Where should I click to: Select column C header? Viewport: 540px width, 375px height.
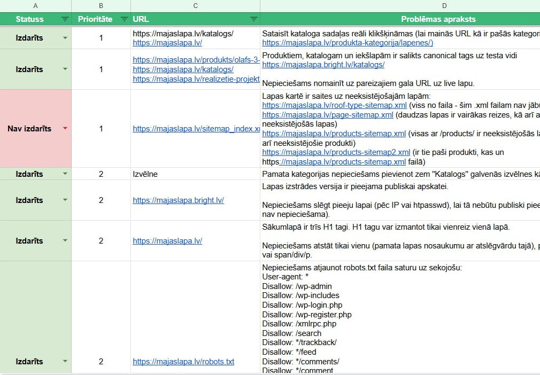[195, 5]
